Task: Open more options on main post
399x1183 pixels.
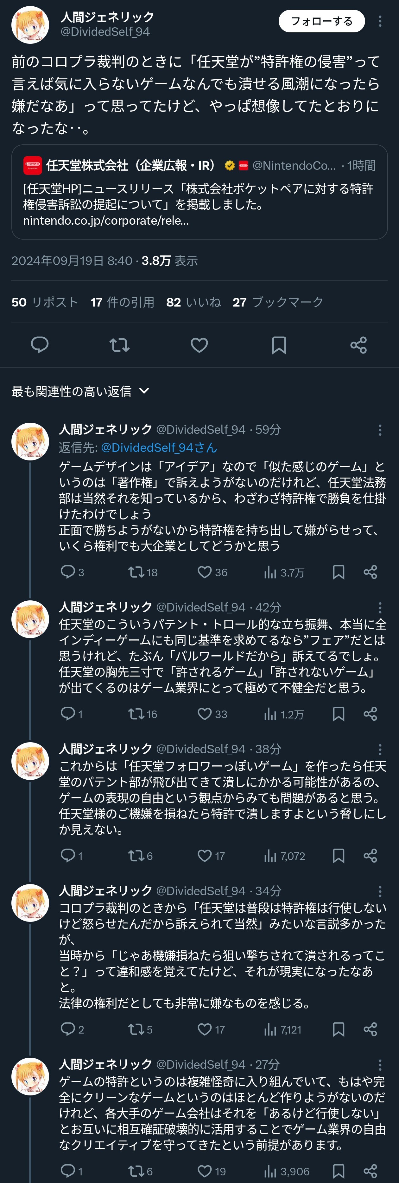Action: [x=380, y=21]
